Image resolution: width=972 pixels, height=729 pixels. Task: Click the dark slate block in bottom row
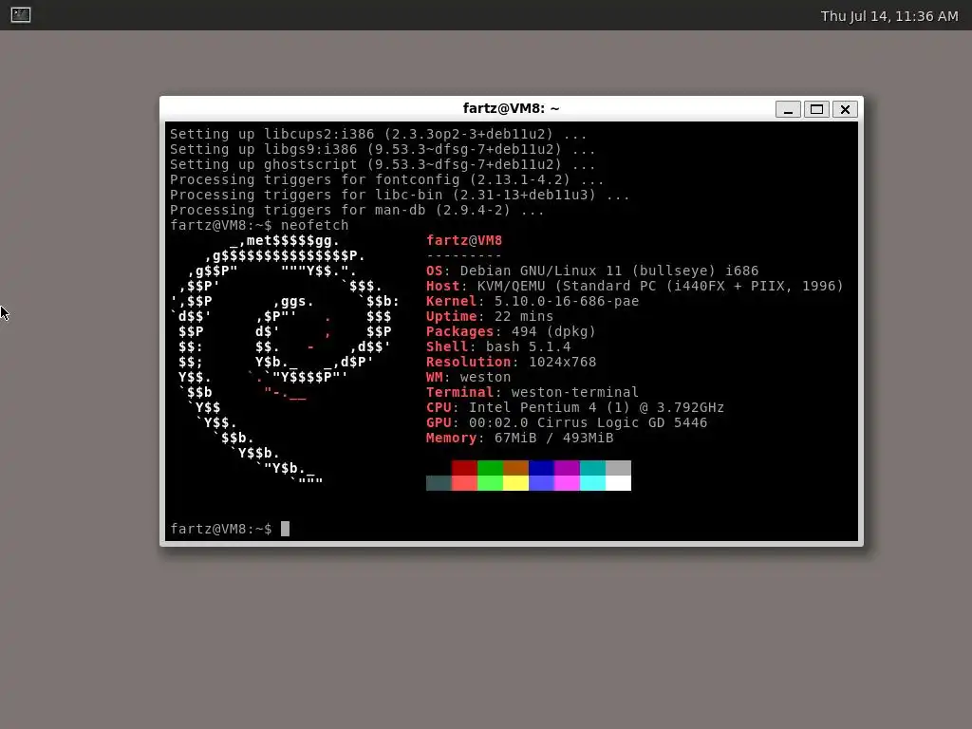(x=439, y=483)
